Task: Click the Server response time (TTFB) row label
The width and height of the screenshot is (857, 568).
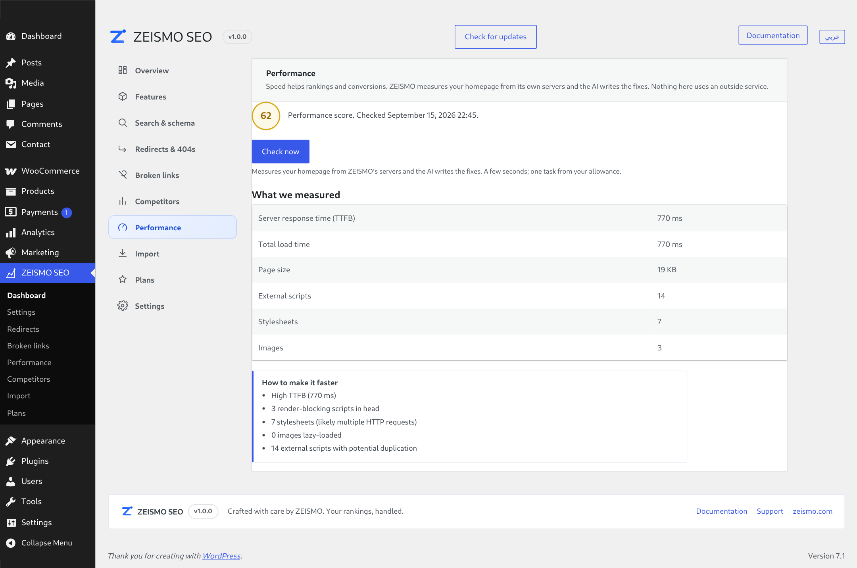Action: click(x=307, y=218)
